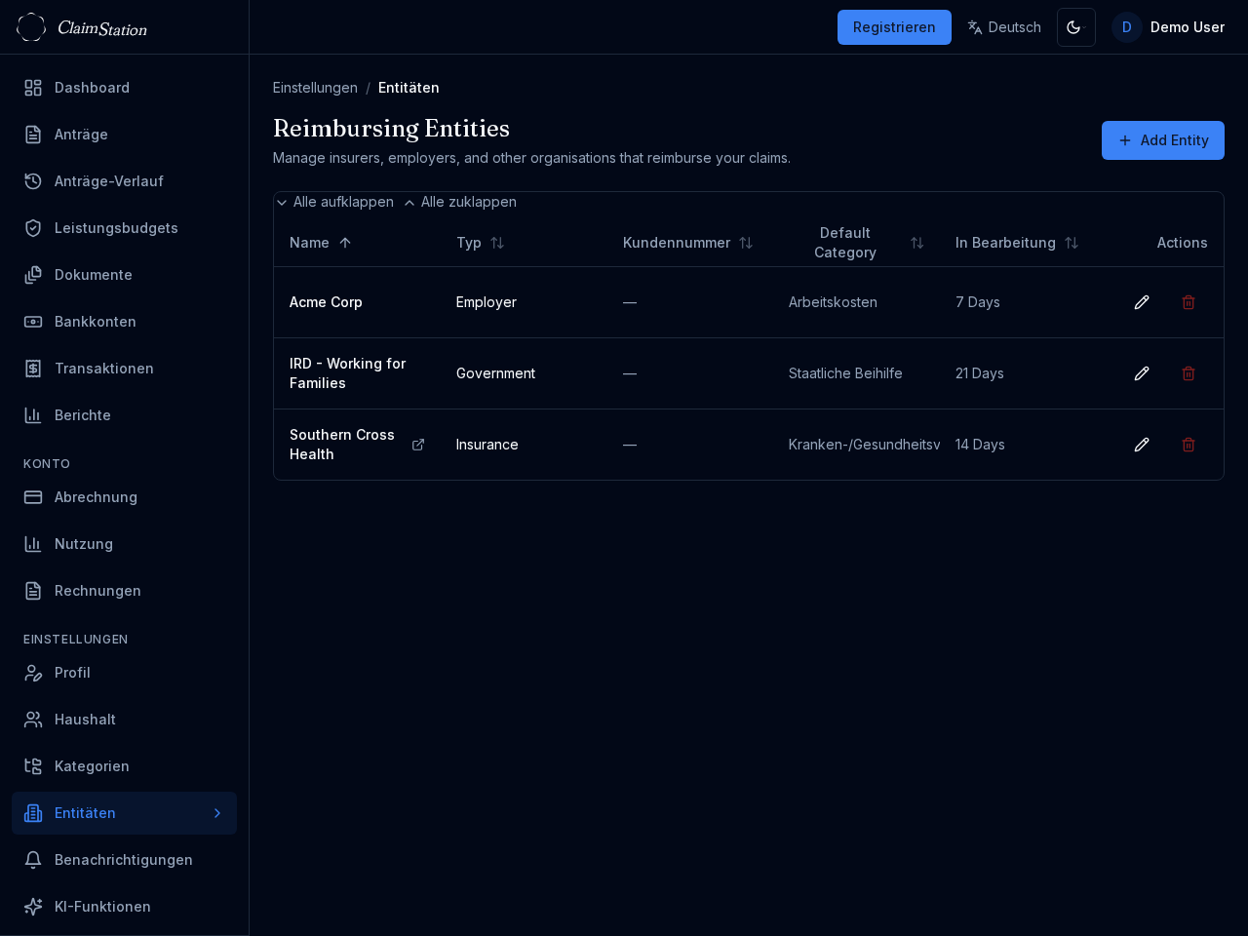Click the Kategorien folder tree icon
Image resolution: width=1248 pixels, height=936 pixels.
(33, 766)
